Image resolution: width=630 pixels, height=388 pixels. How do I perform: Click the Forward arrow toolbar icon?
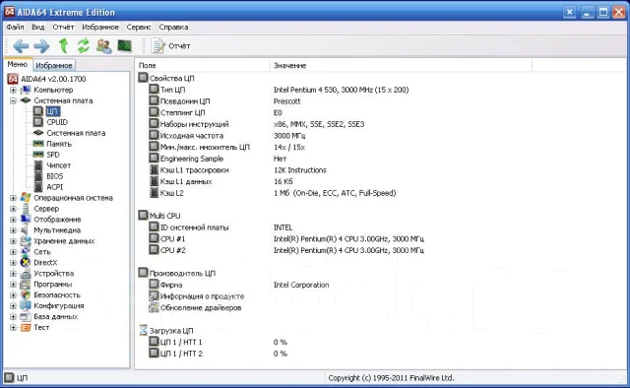(41, 46)
